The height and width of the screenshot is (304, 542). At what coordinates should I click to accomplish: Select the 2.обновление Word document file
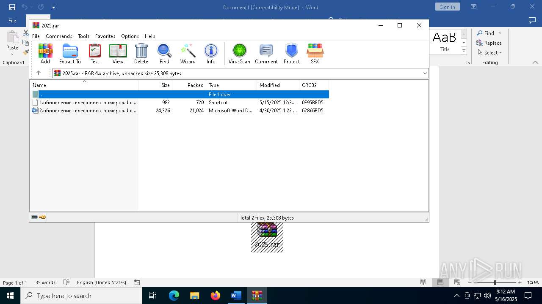(x=180, y=110)
